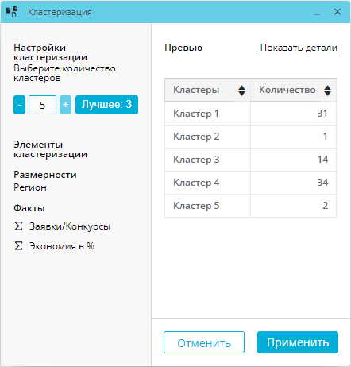351x367 pixels.
Task: Click the Количество column header
Action: click(294, 90)
